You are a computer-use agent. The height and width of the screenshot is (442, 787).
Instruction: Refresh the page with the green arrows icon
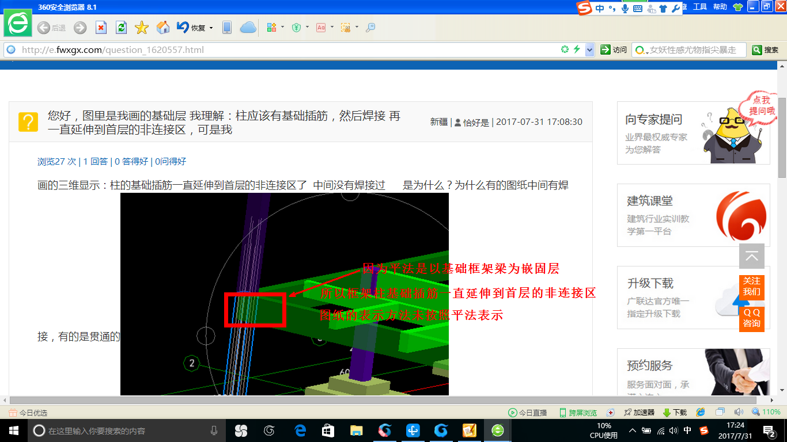[x=121, y=28]
